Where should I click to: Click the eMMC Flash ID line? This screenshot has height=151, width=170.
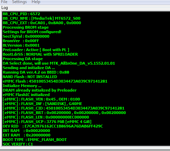(55, 81)
